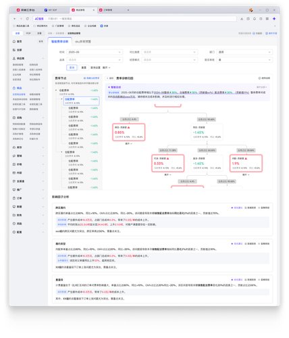This screenshot has width=289, height=338.
Task: Open the 部门 dropdown at top right of filters
Action: [244, 52]
